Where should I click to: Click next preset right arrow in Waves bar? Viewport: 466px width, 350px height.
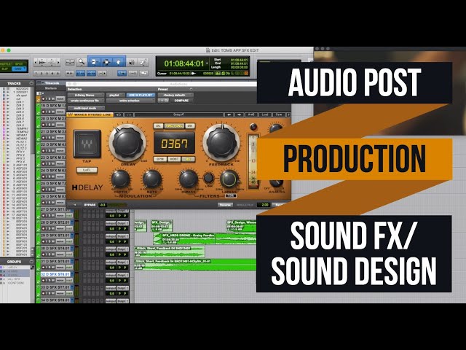(239, 114)
